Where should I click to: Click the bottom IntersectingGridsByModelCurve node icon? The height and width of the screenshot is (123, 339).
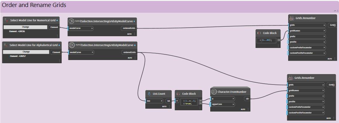72,45
